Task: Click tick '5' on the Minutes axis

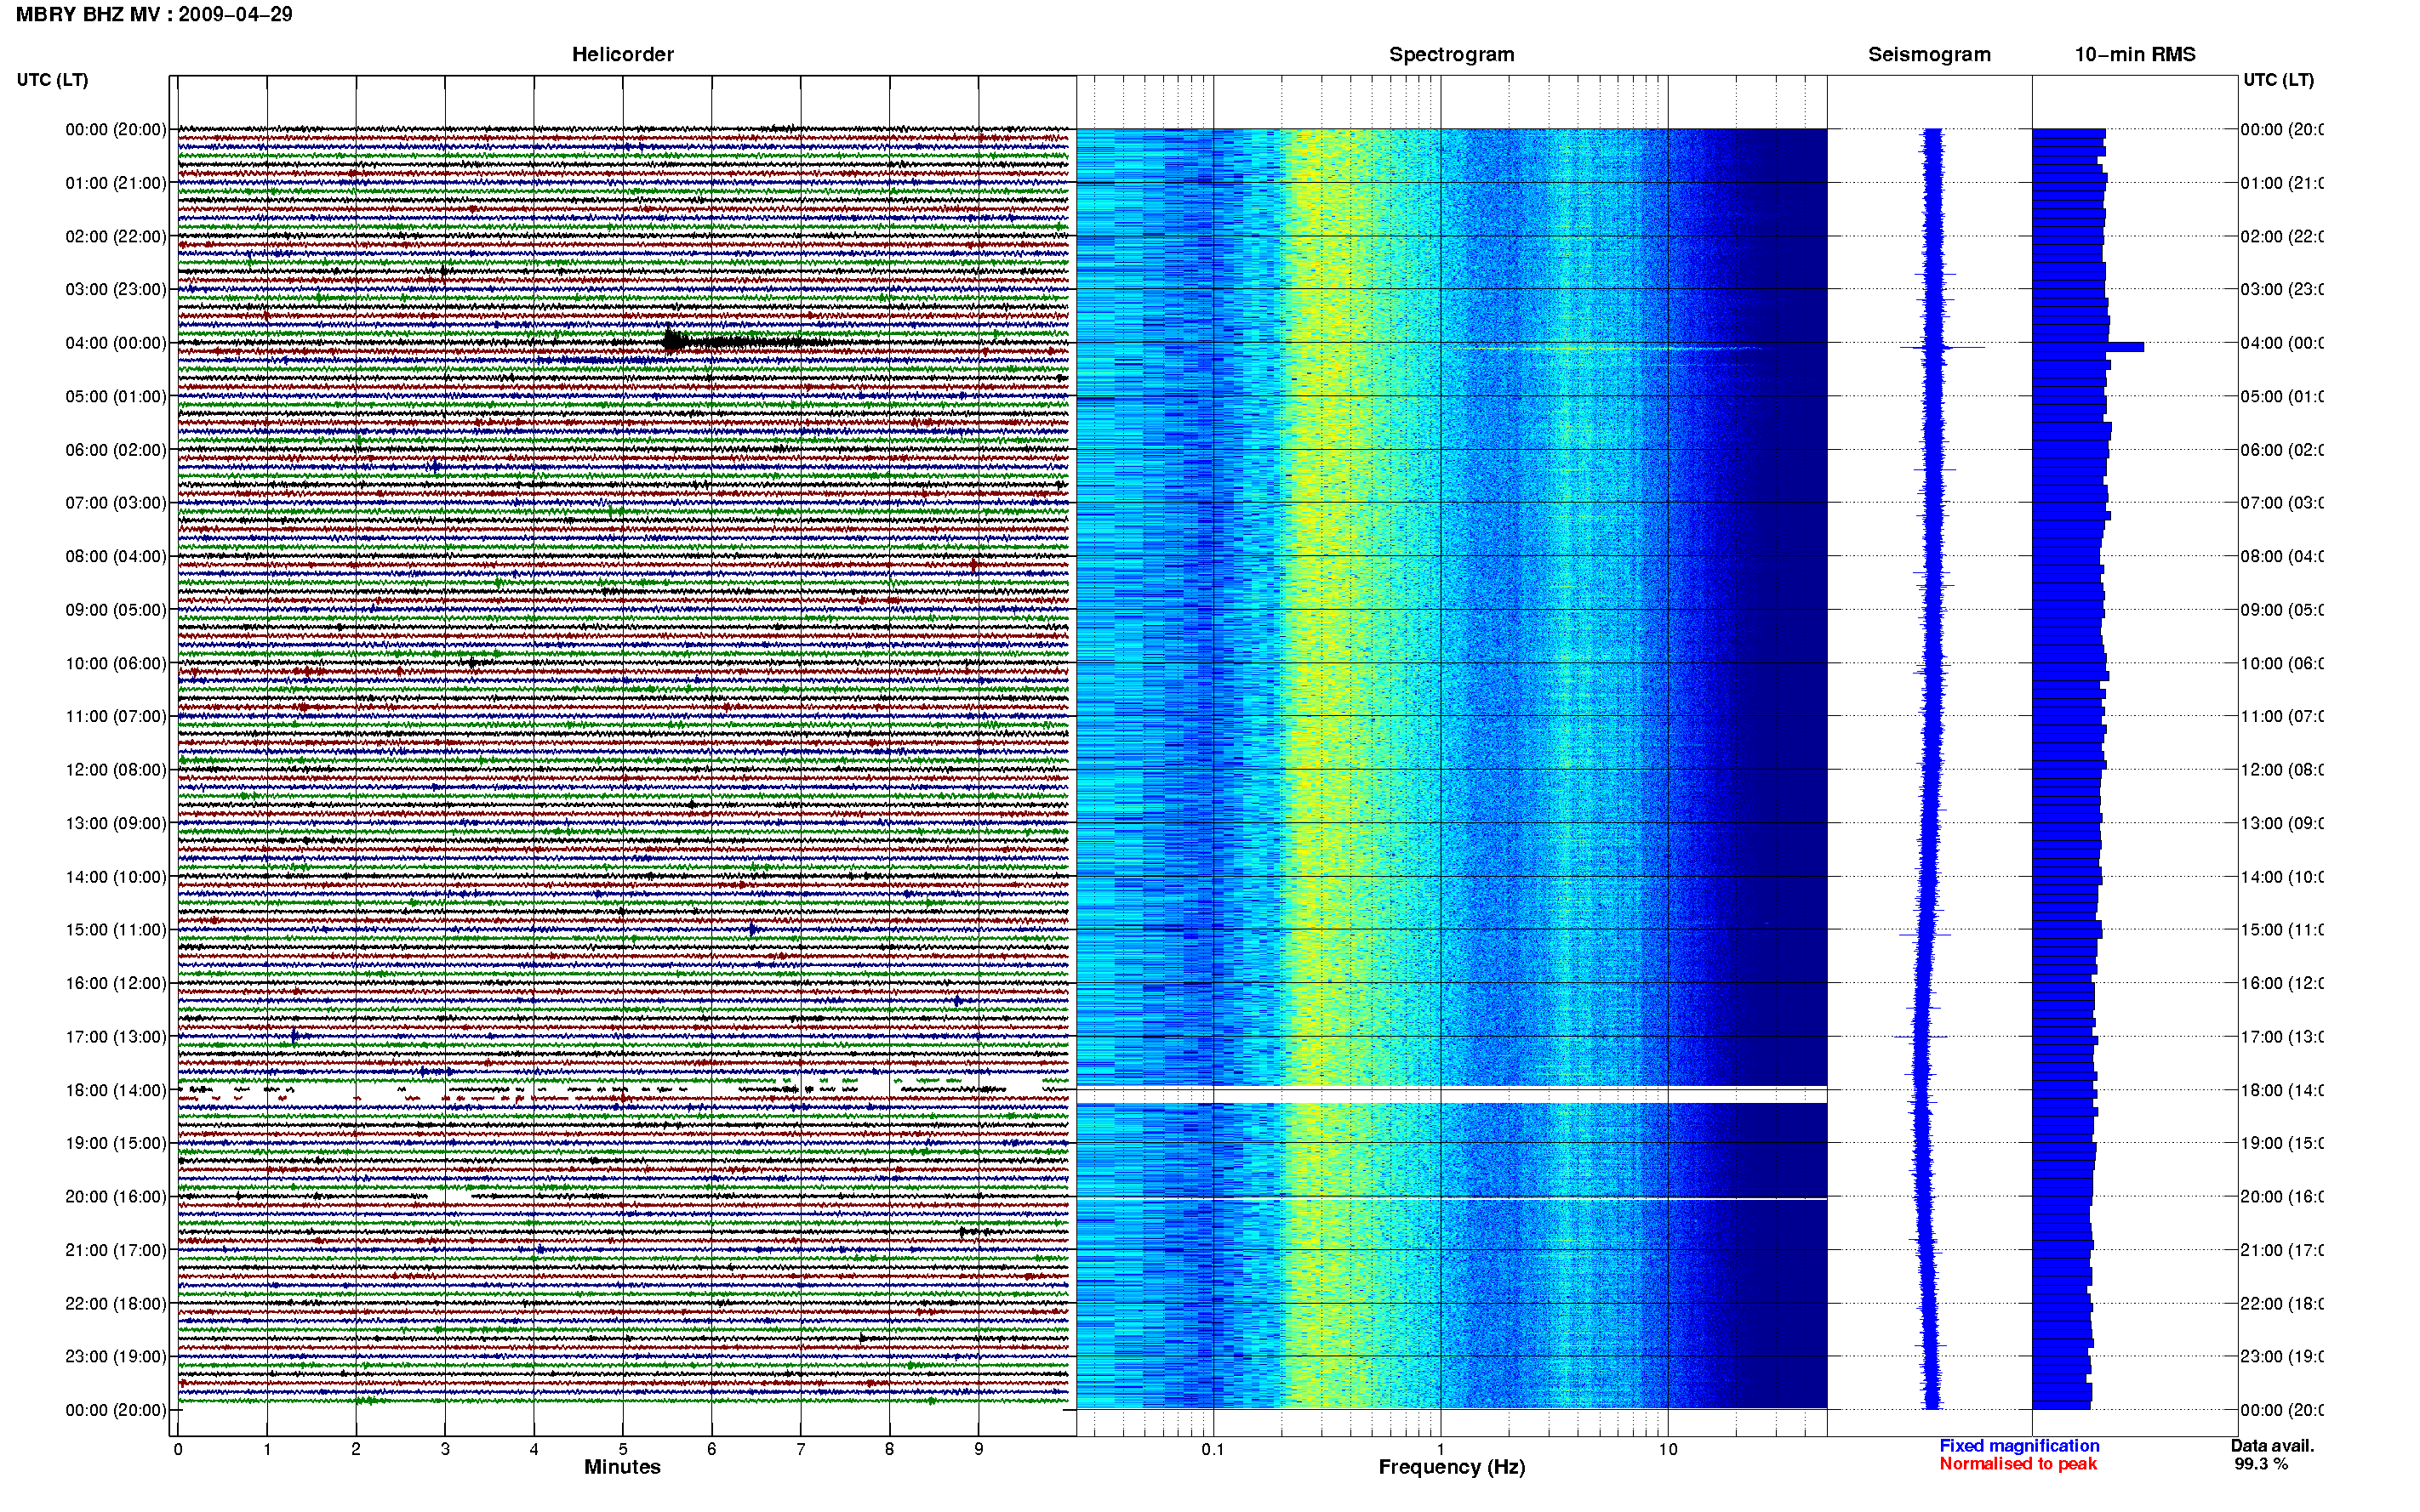Action: [623, 1449]
